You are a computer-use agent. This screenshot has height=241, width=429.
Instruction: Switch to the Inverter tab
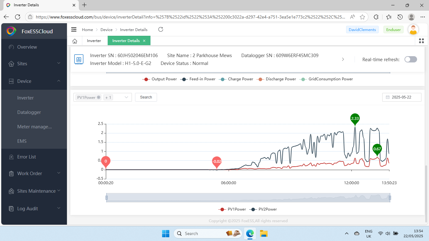pos(94,41)
